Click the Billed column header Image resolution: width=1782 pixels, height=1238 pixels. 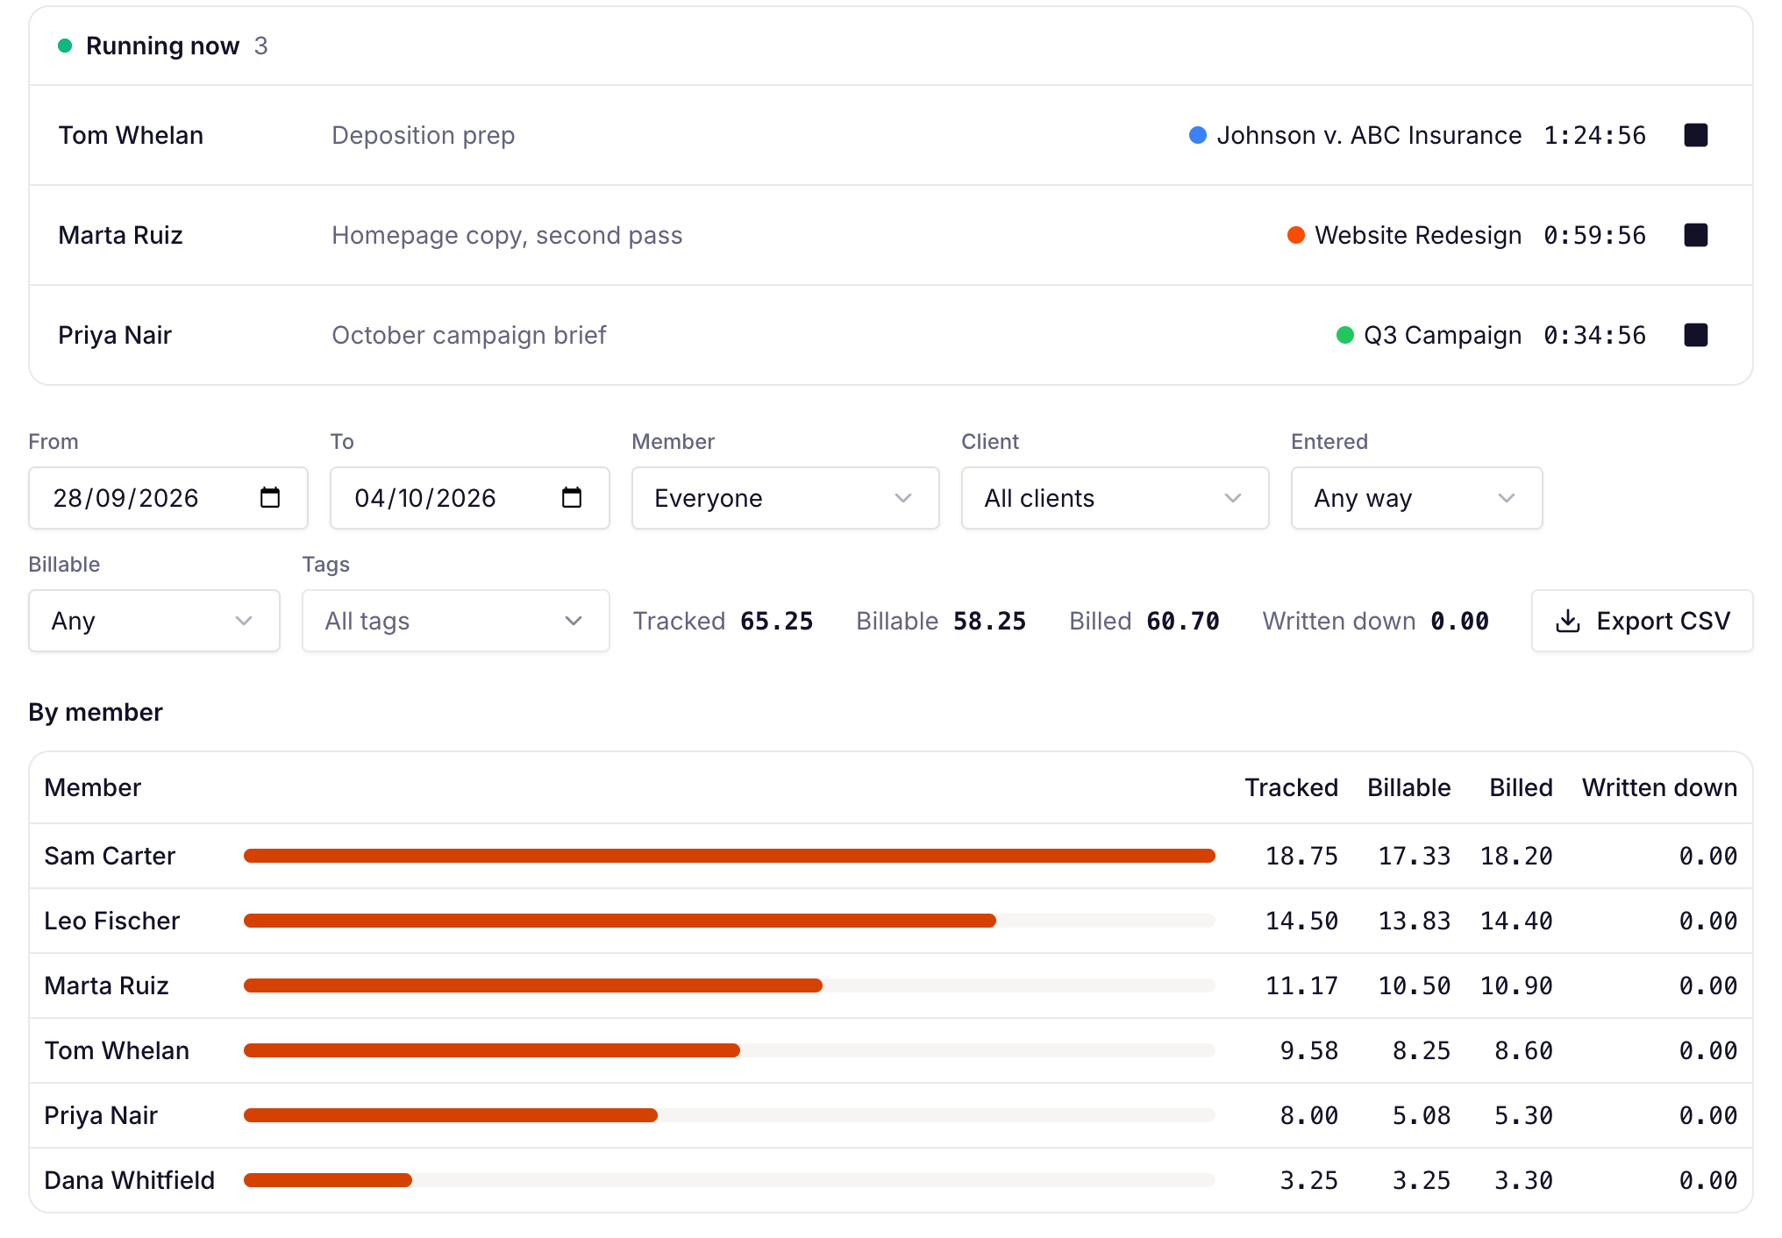coord(1521,787)
